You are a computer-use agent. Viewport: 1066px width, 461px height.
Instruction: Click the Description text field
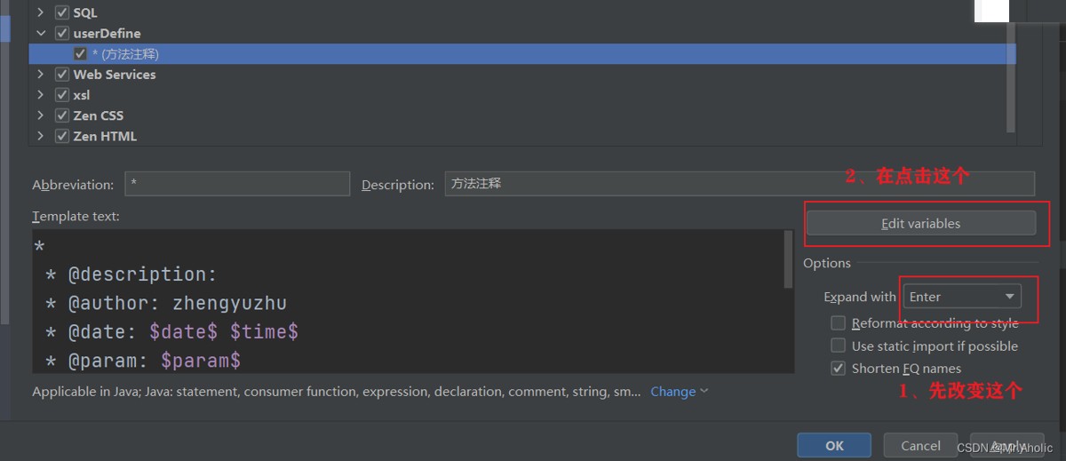click(x=739, y=184)
